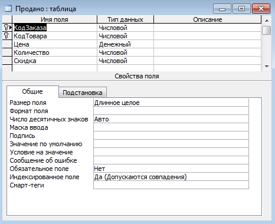Open data type cell Числовой for Количество

(x=125, y=52)
